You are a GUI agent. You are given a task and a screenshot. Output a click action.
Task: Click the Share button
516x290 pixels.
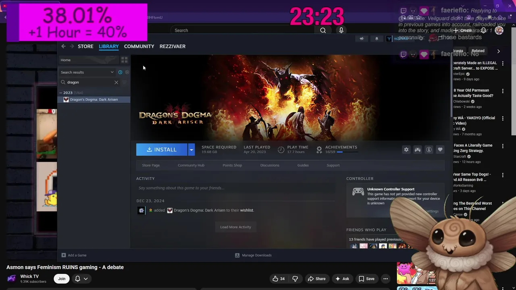(316, 279)
